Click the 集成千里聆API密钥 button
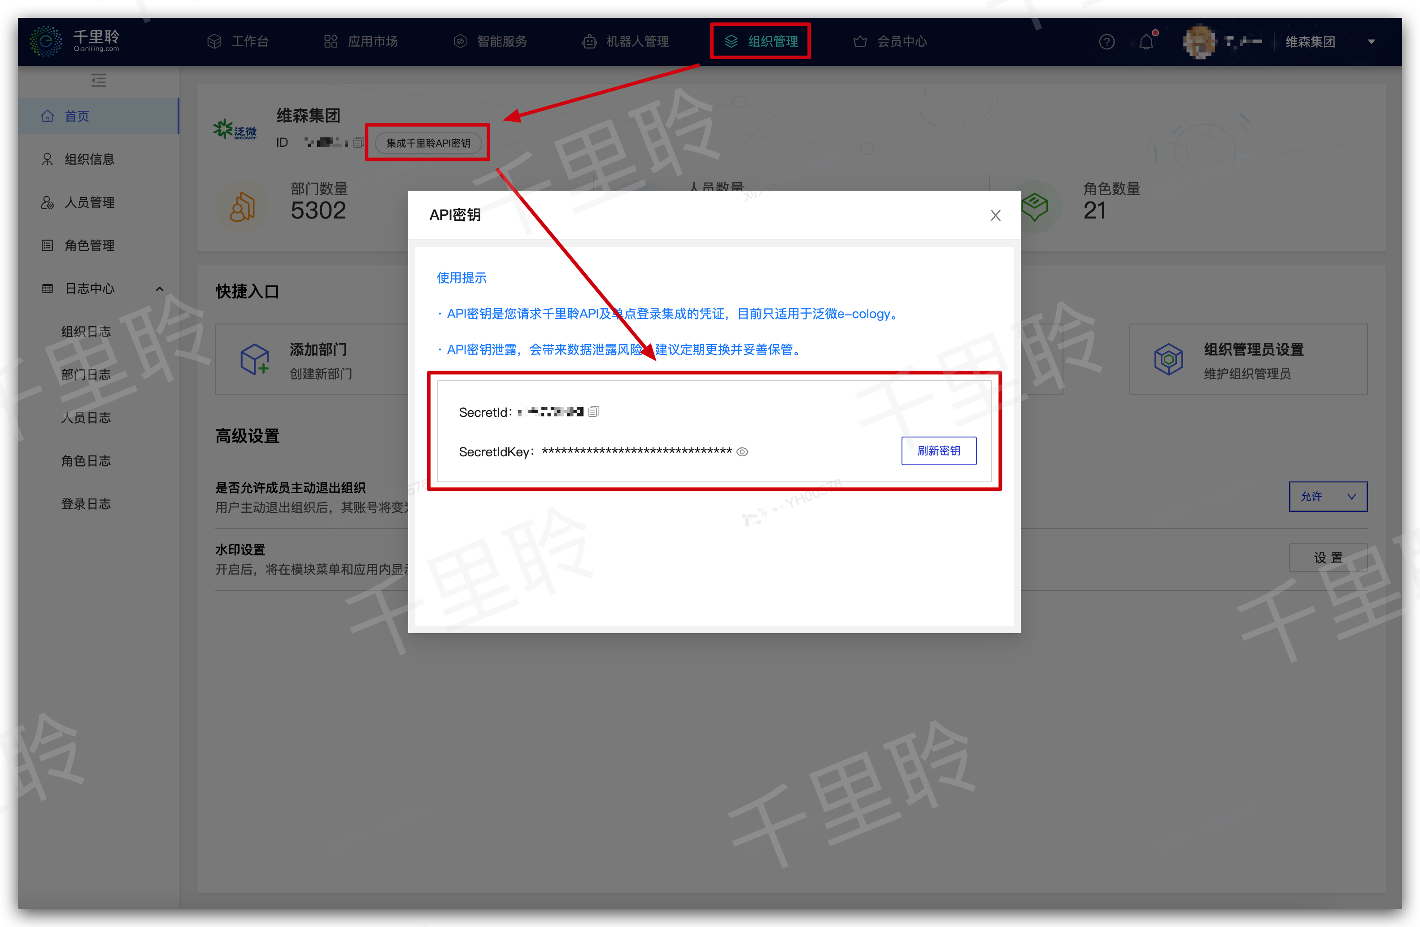Image resolution: width=1420 pixels, height=927 pixels. [428, 143]
